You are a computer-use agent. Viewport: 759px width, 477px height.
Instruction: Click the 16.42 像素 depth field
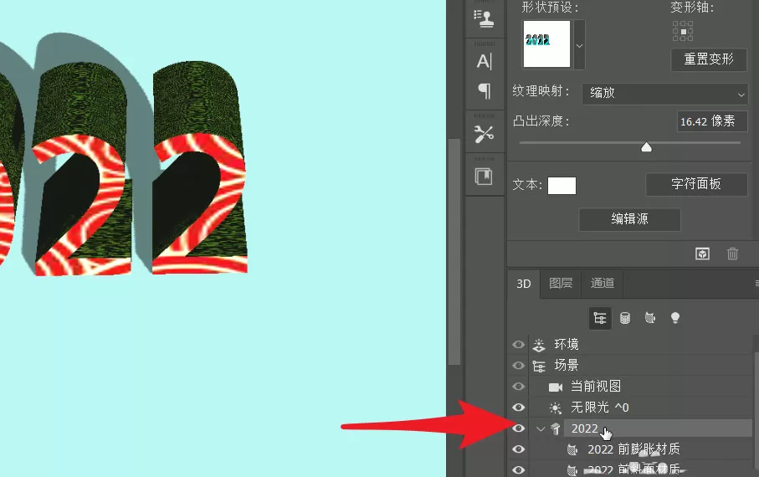(712, 121)
